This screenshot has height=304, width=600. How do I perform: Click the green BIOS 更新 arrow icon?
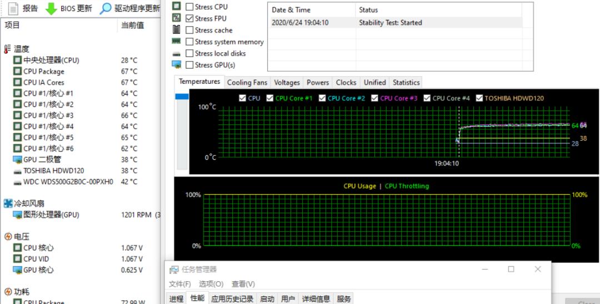tap(51, 8)
